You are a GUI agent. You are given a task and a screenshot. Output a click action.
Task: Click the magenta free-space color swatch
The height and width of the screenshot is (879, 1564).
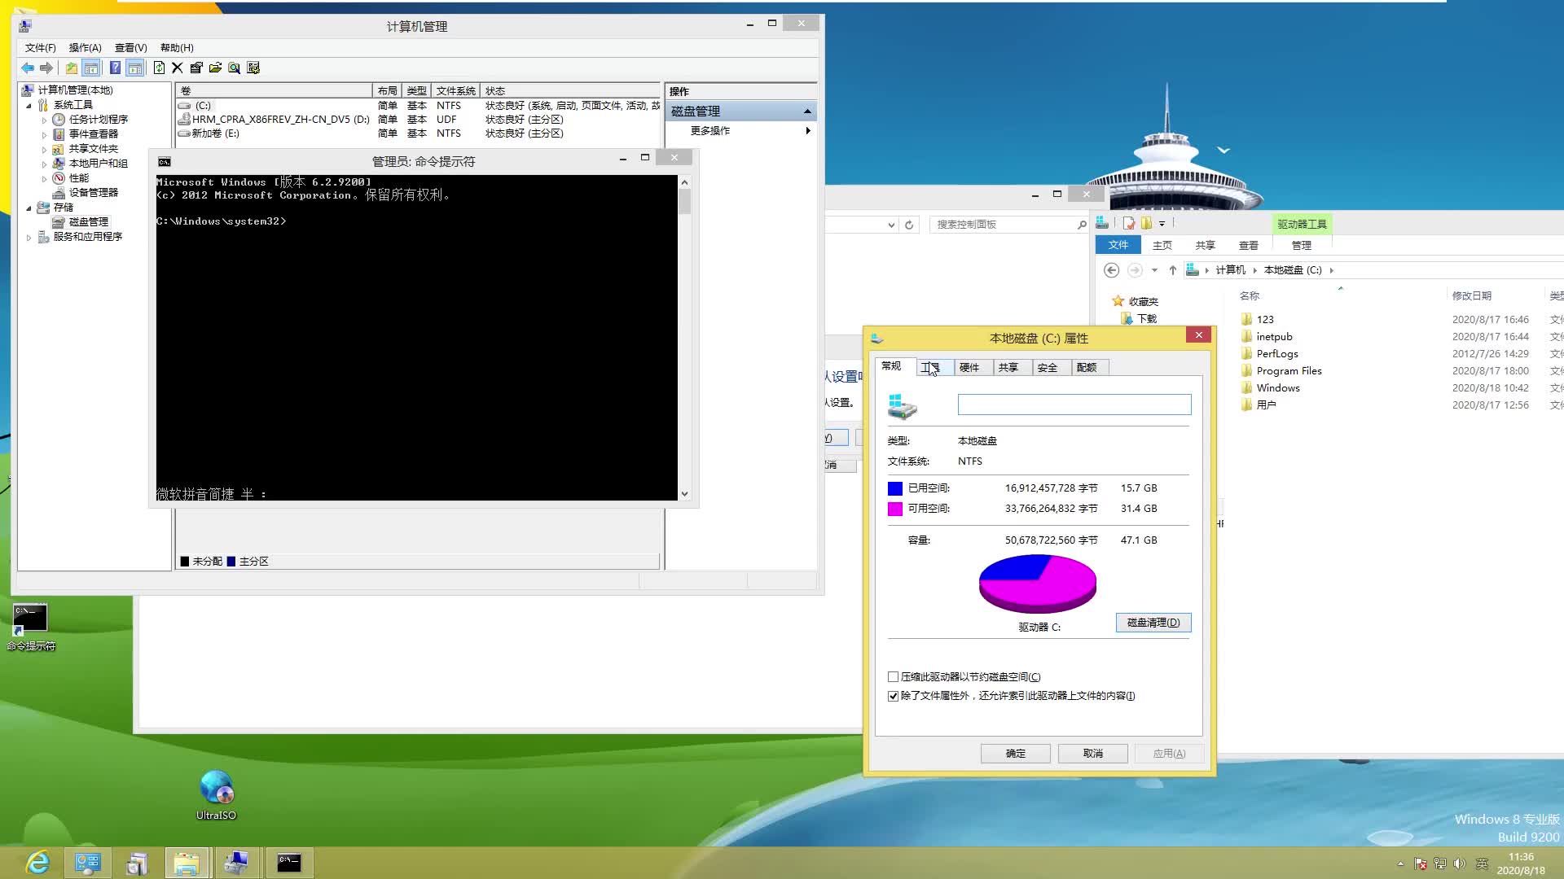[896, 508]
